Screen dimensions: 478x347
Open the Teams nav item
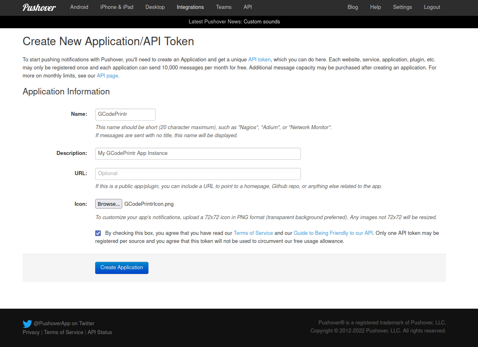[223, 7]
